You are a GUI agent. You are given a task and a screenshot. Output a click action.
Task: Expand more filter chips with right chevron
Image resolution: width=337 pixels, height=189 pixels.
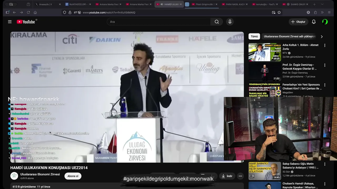pyautogui.click(x=321, y=36)
